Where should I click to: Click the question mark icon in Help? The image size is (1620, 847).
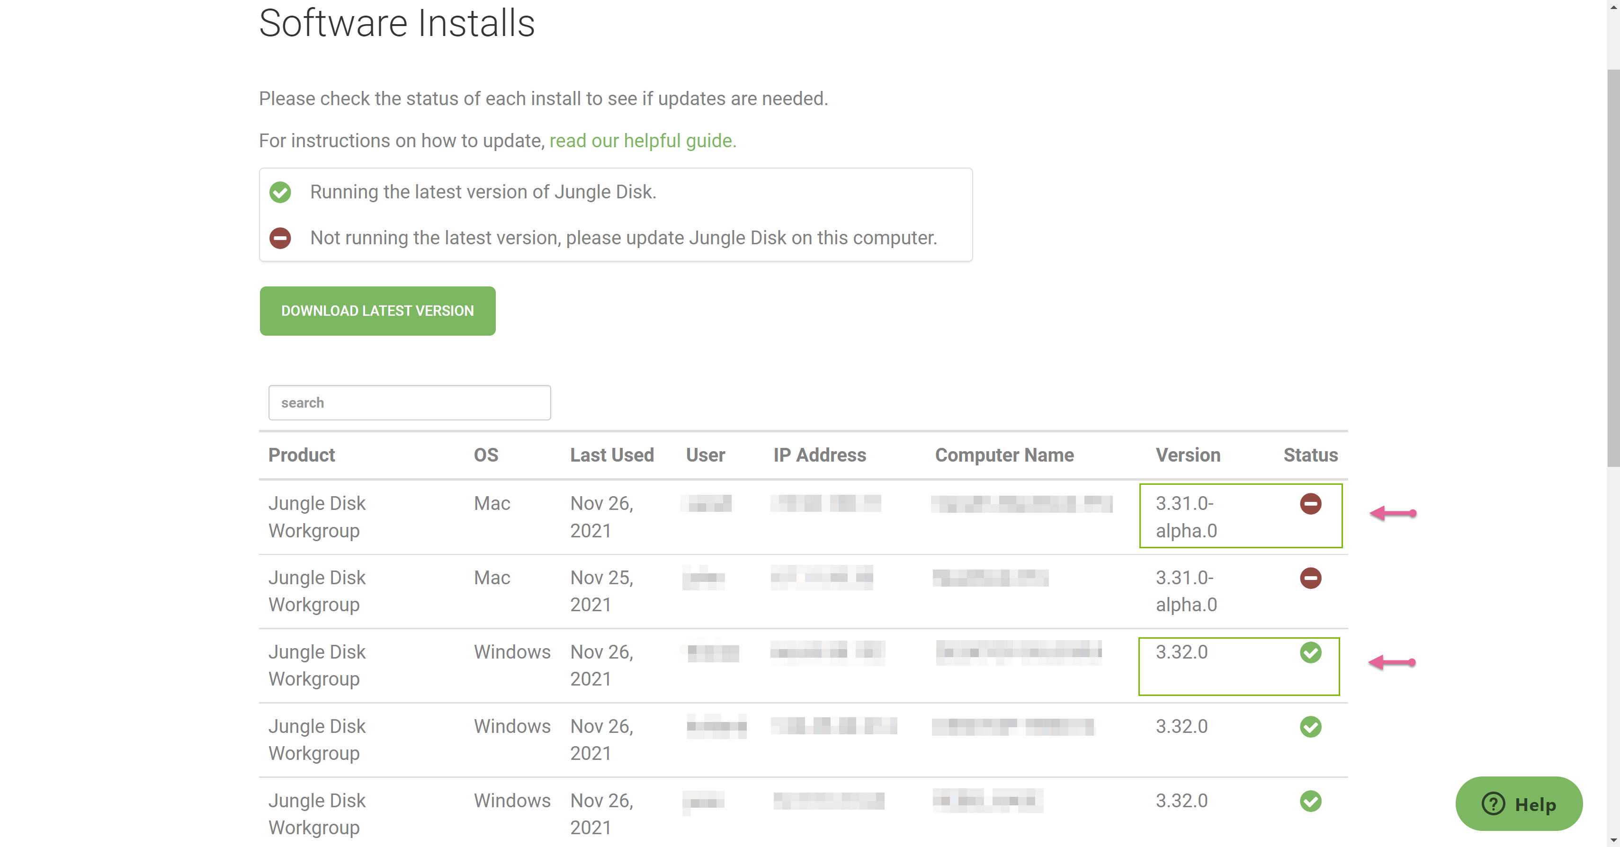[1493, 803]
